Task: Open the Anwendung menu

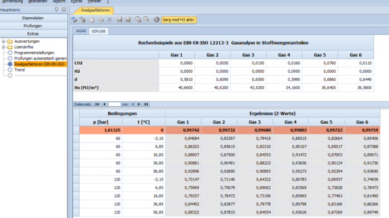Action: [13, 2]
